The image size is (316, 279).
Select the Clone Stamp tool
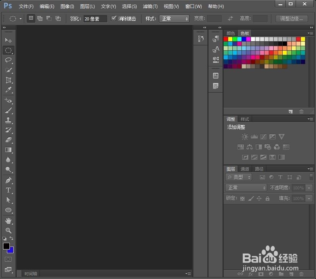8,120
